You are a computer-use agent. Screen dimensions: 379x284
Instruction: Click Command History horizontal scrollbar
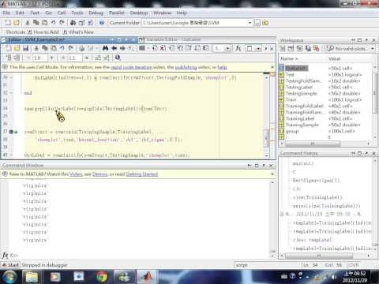[319, 256]
